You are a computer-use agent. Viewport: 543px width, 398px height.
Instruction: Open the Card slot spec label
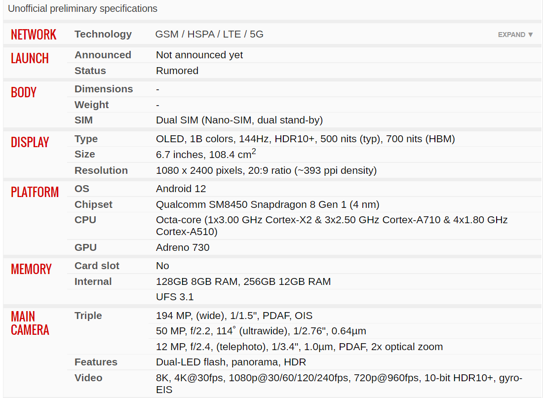(97, 266)
